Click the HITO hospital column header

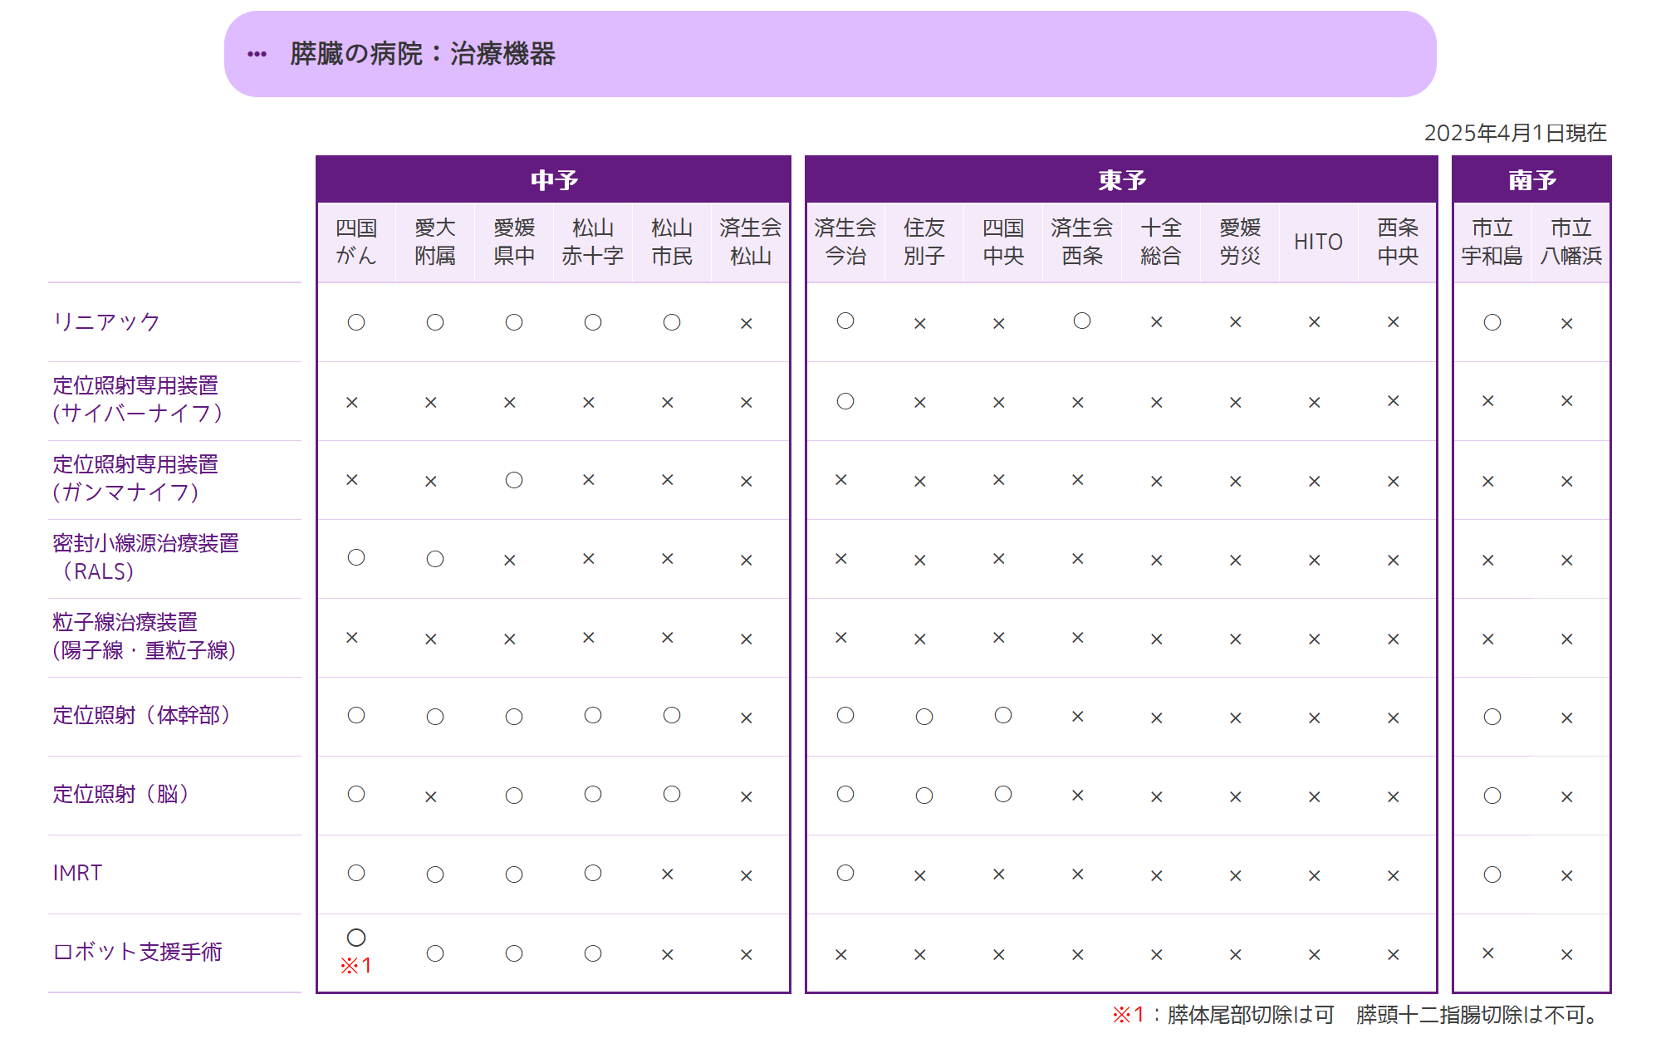(x=1318, y=242)
